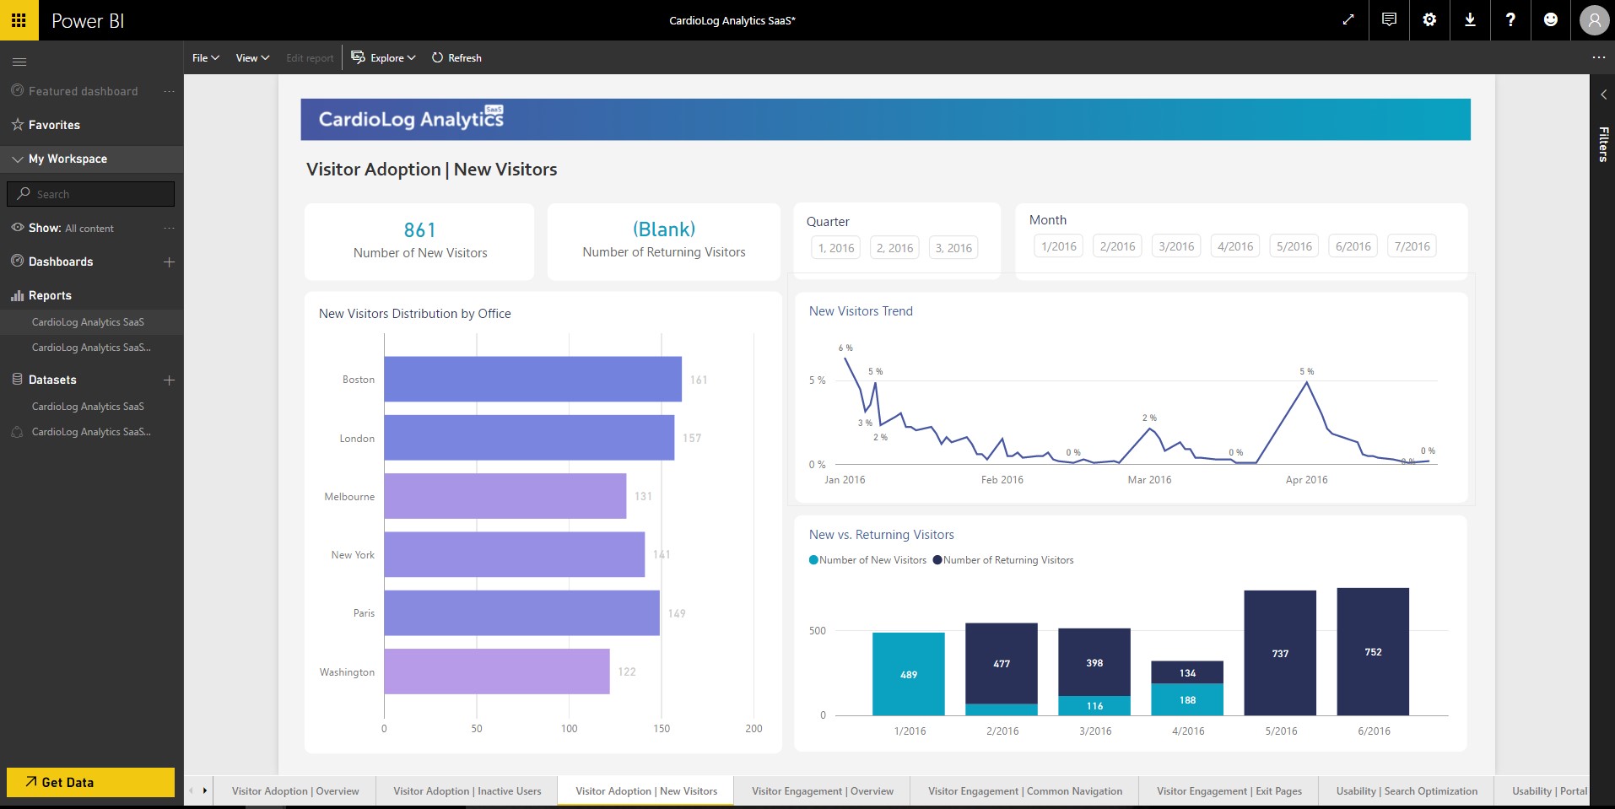Screen dimensions: 1615x809
Task: Select Month 7/2016 slicer
Action: click(1412, 246)
